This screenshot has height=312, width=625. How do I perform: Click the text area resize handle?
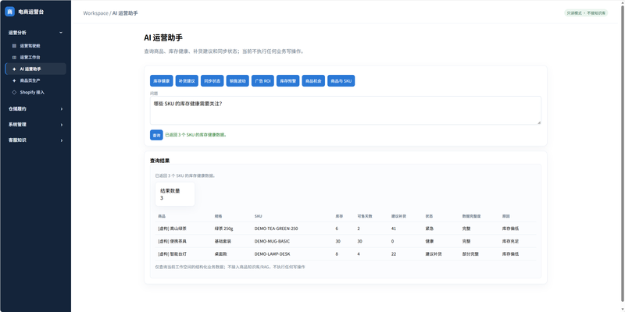pyautogui.click(x=539, y=122)
